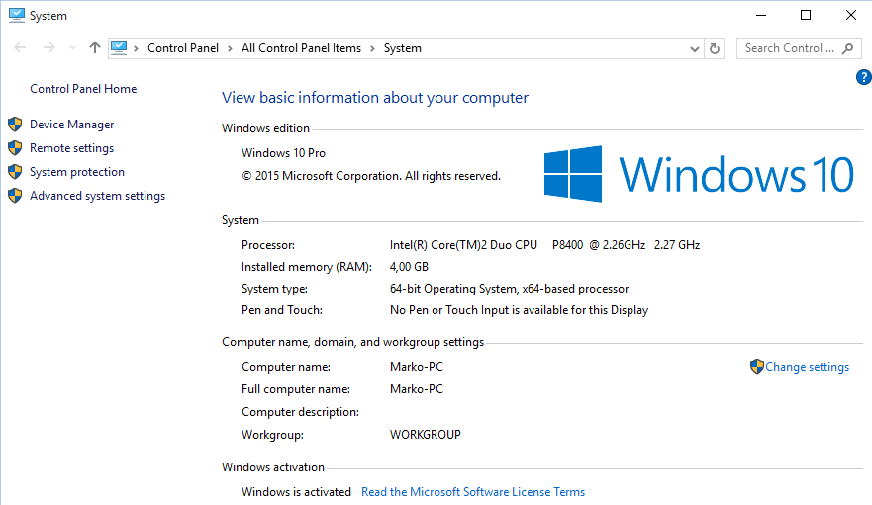Minimize the System window
The image size is (872, 505).
pos(761,15)
